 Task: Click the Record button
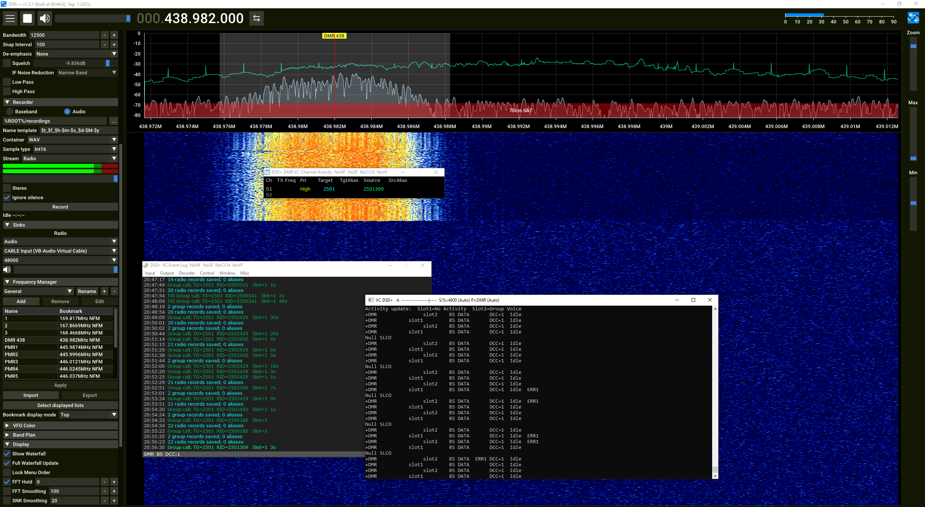tap(60, 207)
